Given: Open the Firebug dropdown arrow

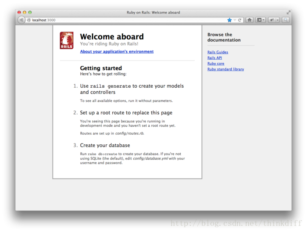Looking at the screenshot, I should click(x=278, y=20).
